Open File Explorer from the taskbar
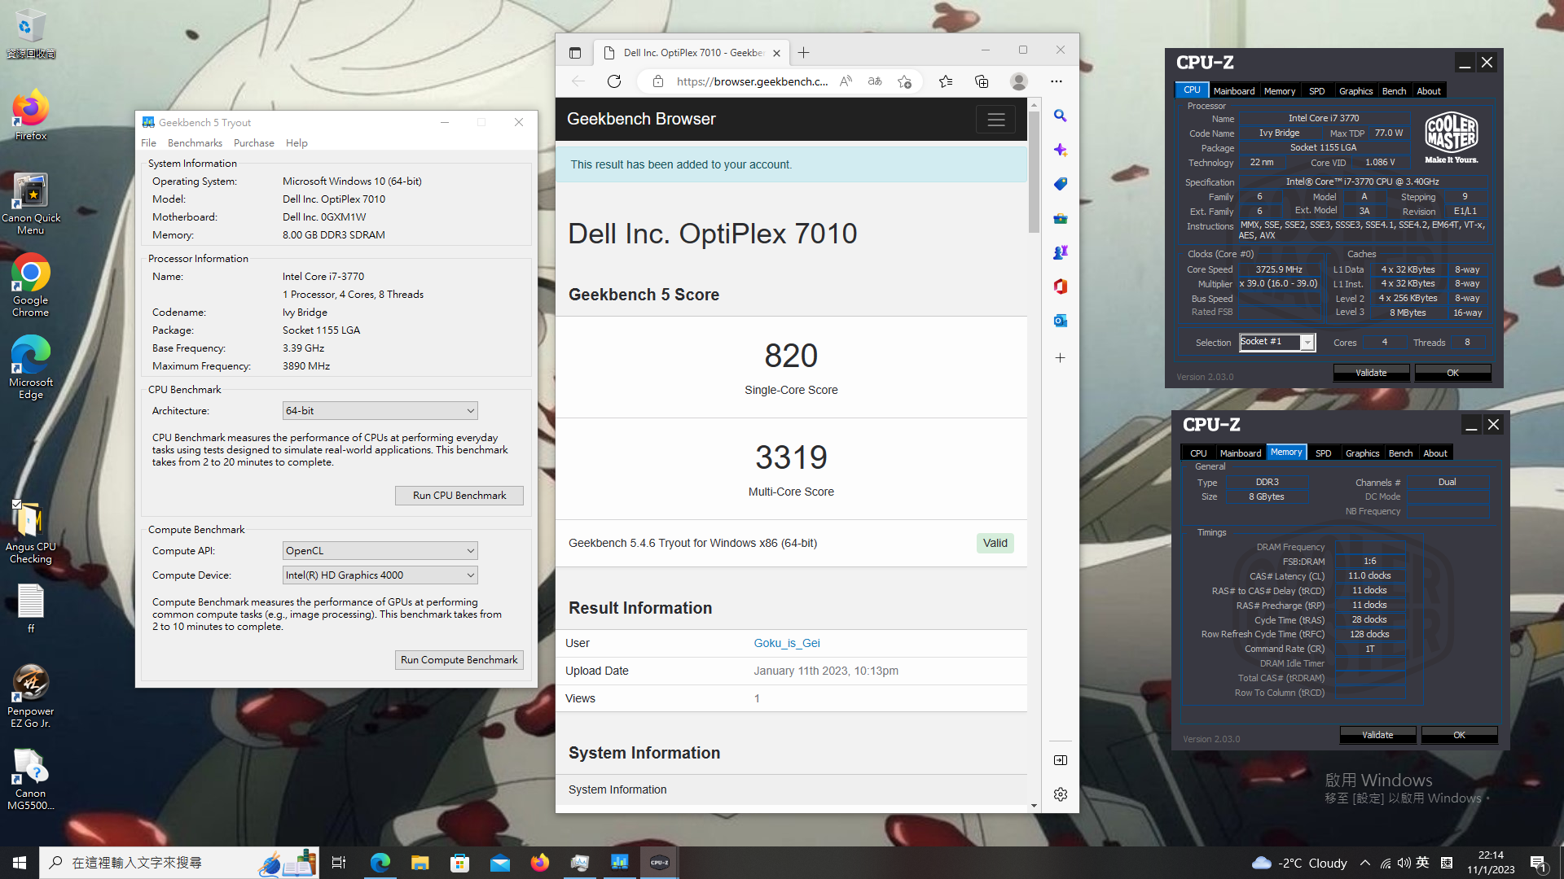Viewport: 1564px width, 879px height. (x=420, y=863)
